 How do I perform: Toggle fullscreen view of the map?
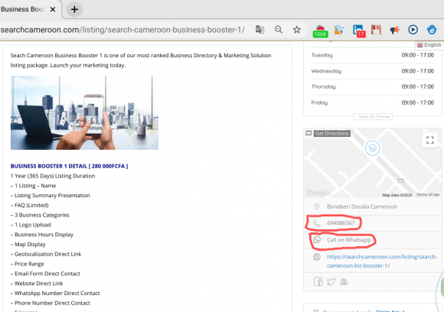(x=430, y=140)
